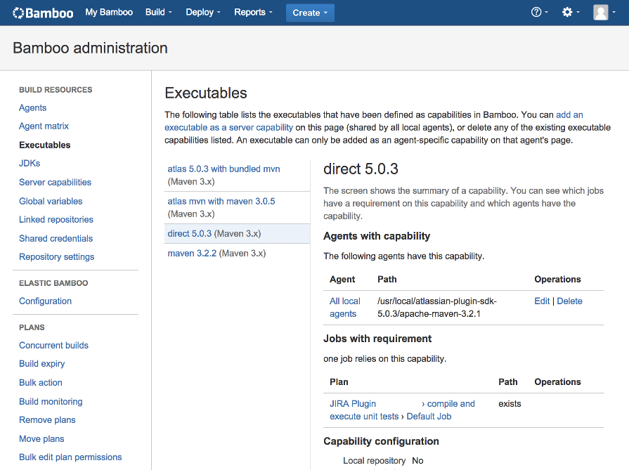Expand the Deploy dropdown menu
The image size is (629, 470).
(203, 13)
